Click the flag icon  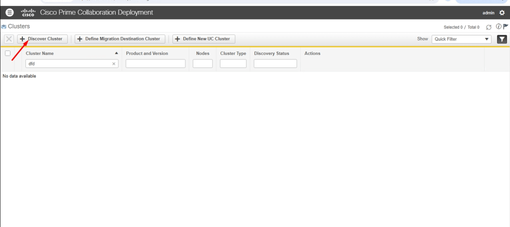point(505,26)
